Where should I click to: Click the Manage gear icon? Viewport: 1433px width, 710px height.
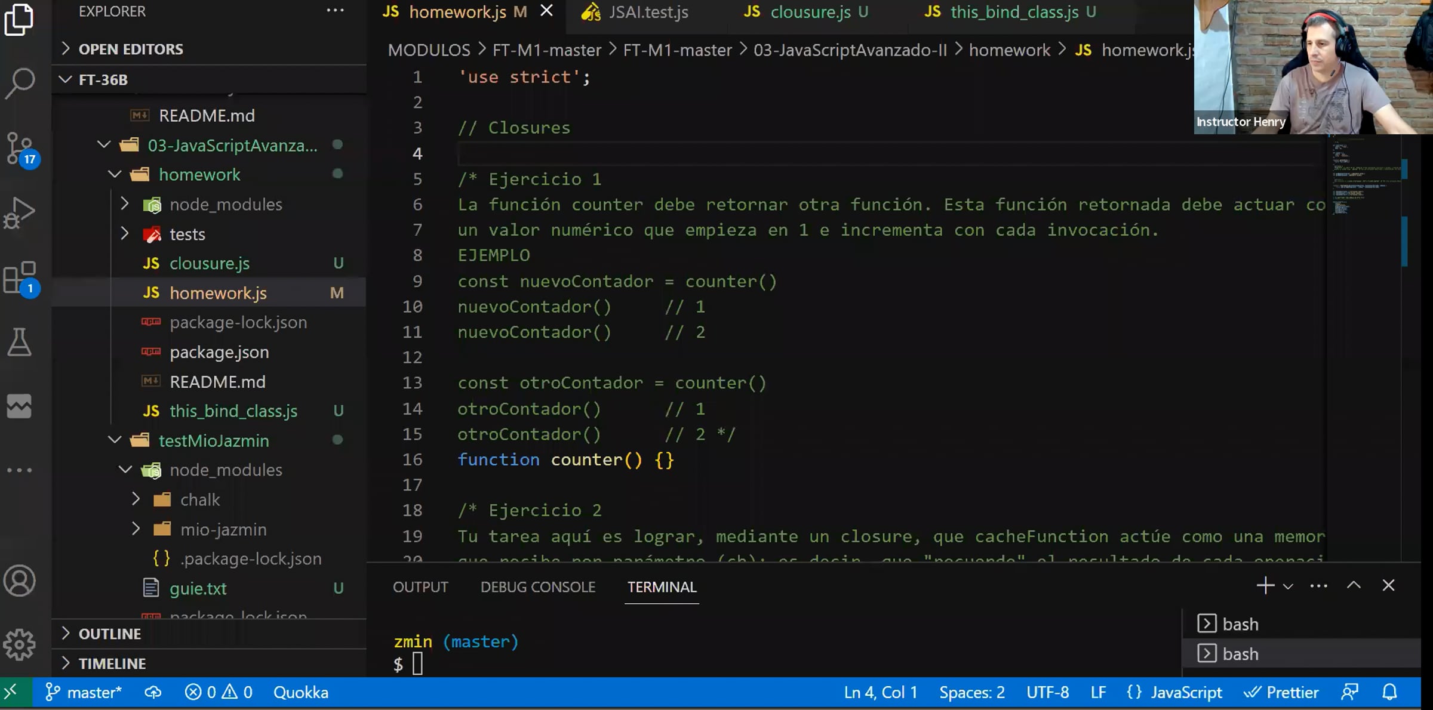[x=20, y=644]
